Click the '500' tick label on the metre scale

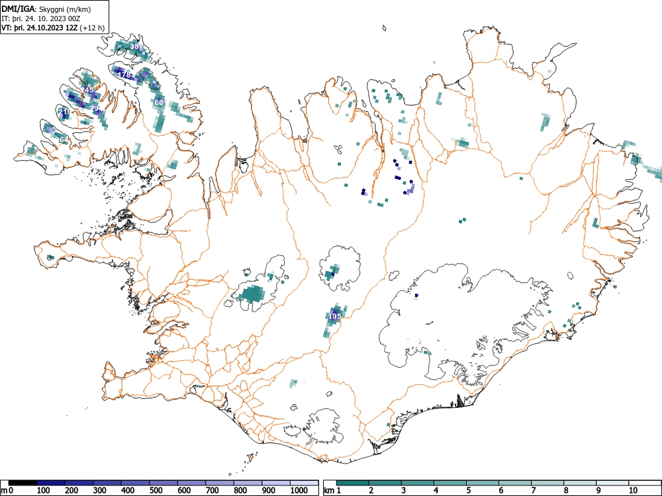pos(156,491)
